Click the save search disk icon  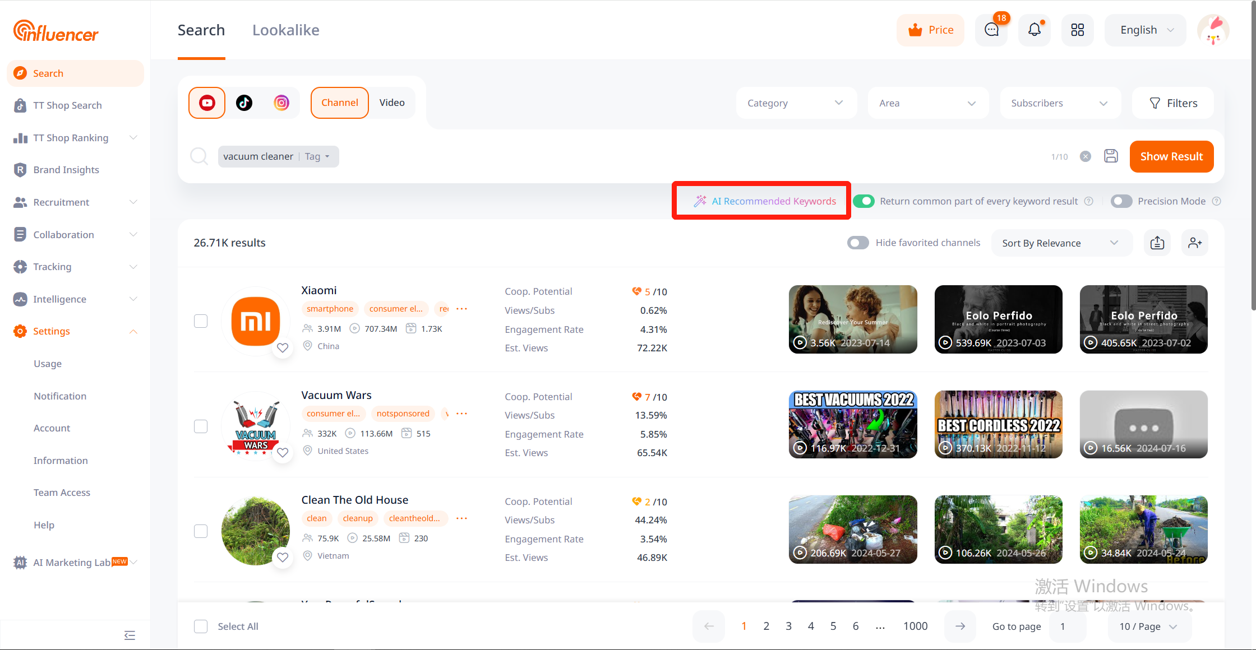1111,156
